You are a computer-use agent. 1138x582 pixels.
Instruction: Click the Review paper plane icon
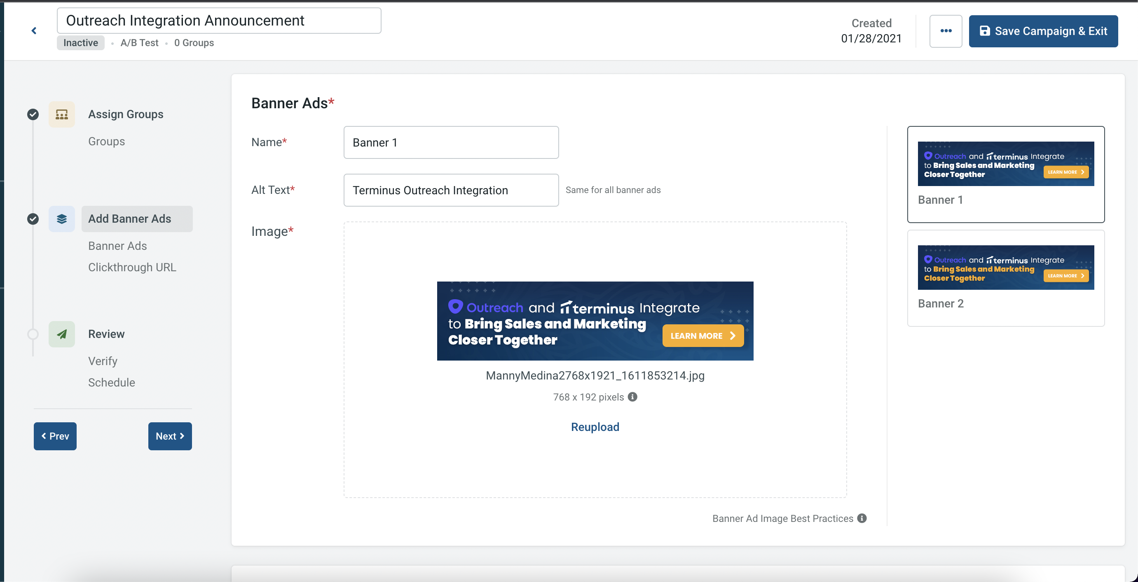[62, 334]
